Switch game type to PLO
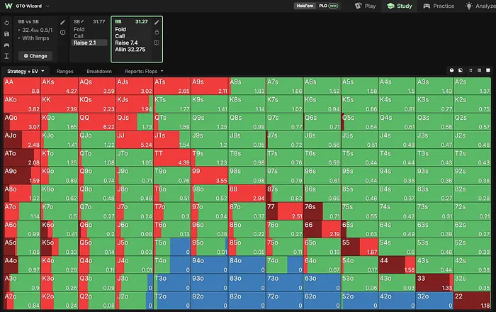This screenshot has width=496, height=312. tap(328, 6)
